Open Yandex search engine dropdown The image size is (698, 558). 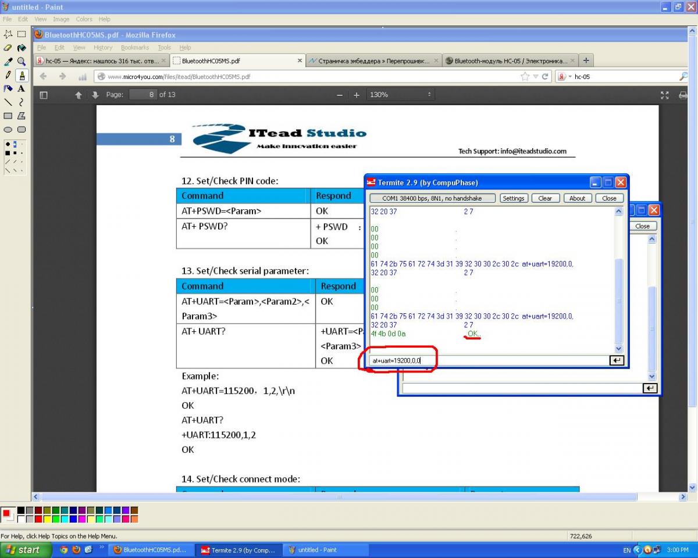point(565,76)
